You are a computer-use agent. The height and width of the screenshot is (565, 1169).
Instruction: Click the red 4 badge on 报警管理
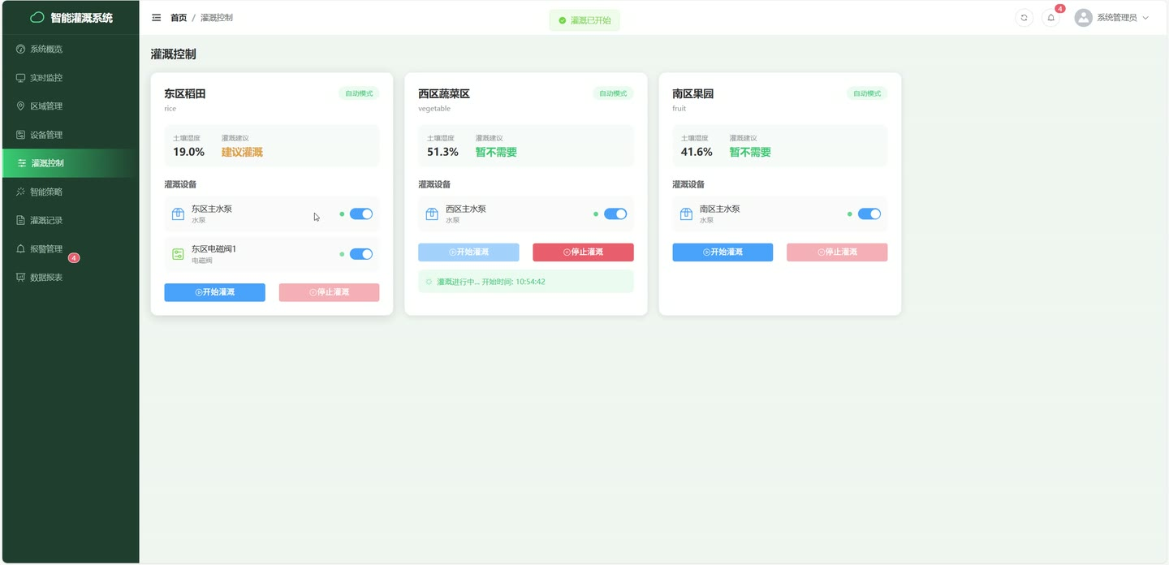[x=74, y=258]
